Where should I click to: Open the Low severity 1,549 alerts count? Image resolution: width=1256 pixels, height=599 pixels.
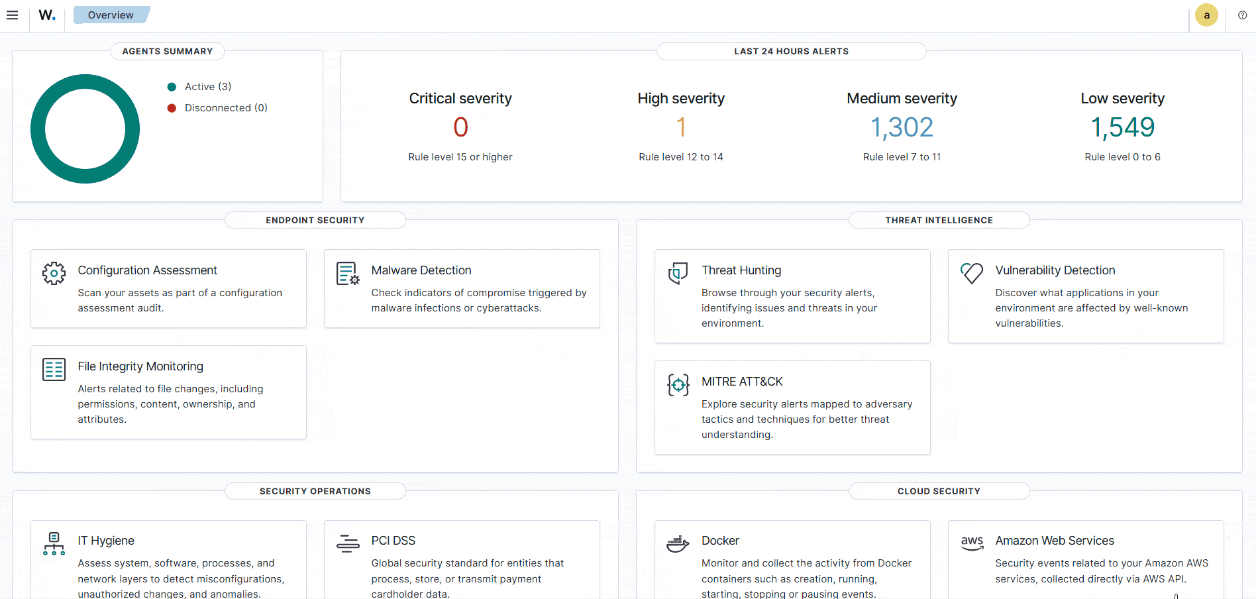pos(1122,127)
